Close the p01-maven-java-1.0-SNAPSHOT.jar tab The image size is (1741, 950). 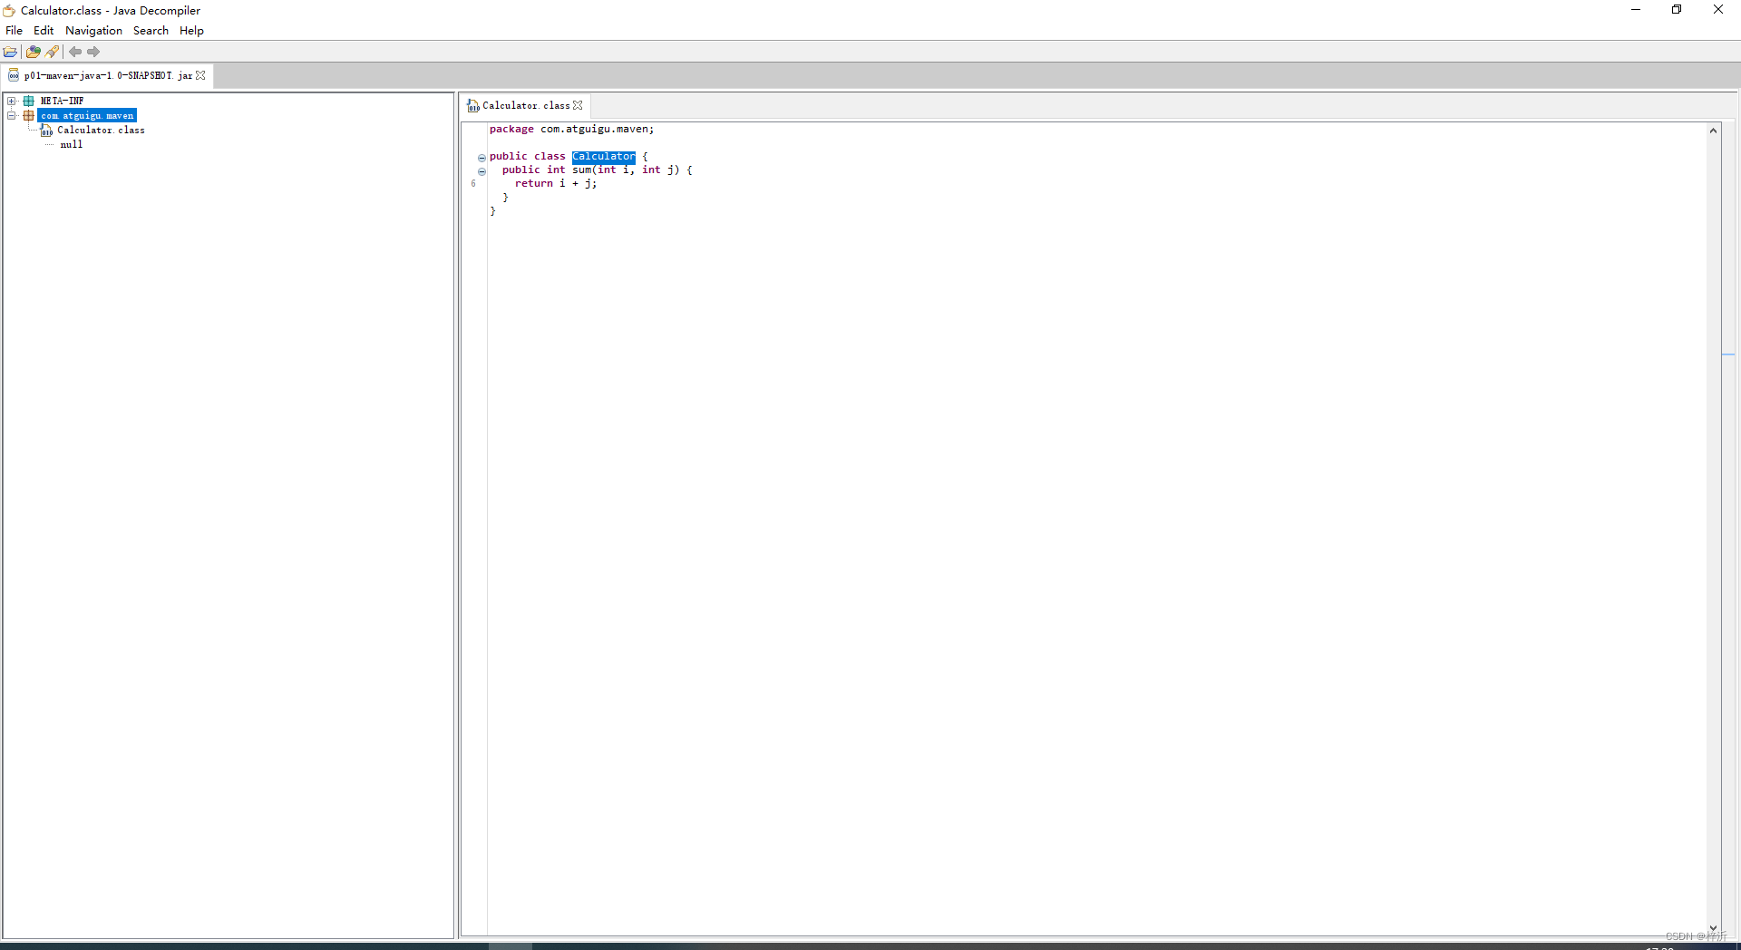pos(201,75)
